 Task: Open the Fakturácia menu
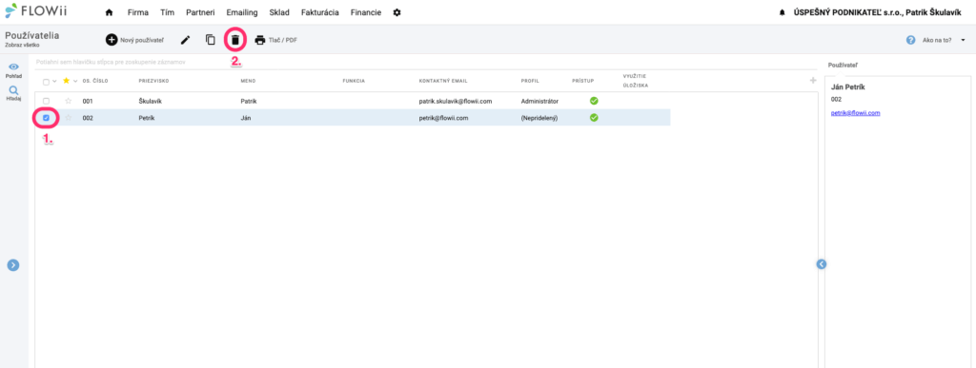pos(320,12)
